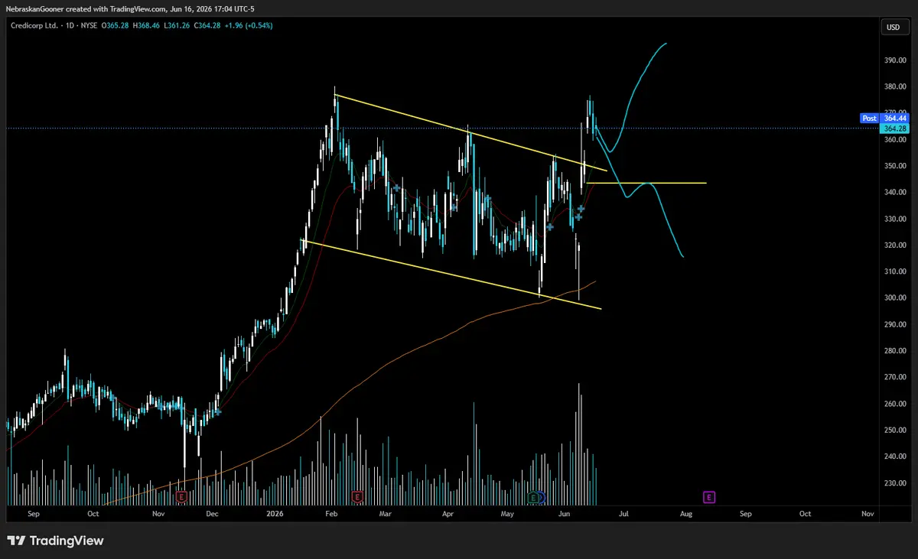Click the Mar label on time axis
918x559 pixels.
[384, 515]
